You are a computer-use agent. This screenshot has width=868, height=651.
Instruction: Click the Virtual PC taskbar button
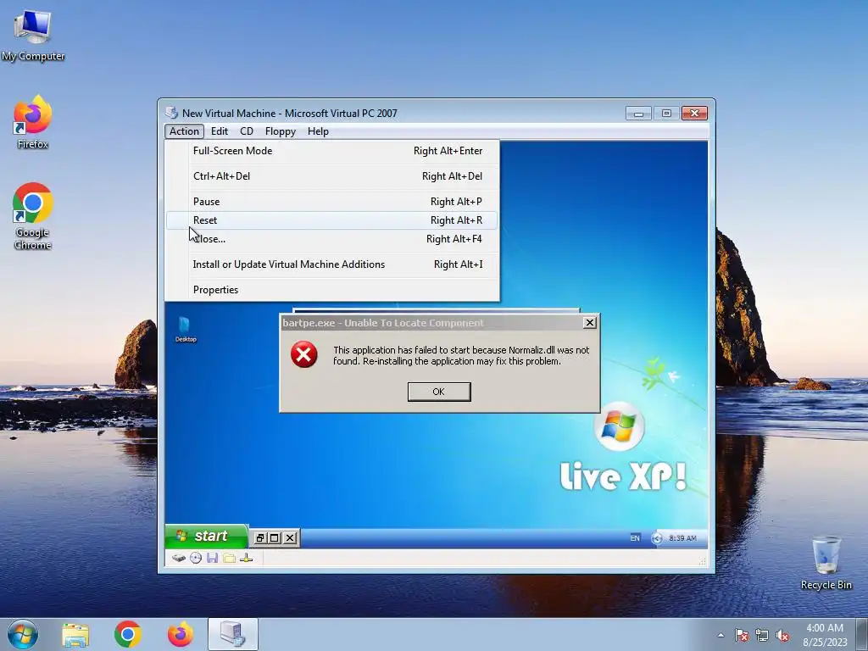pyautogui.click(x=233, y=635)
